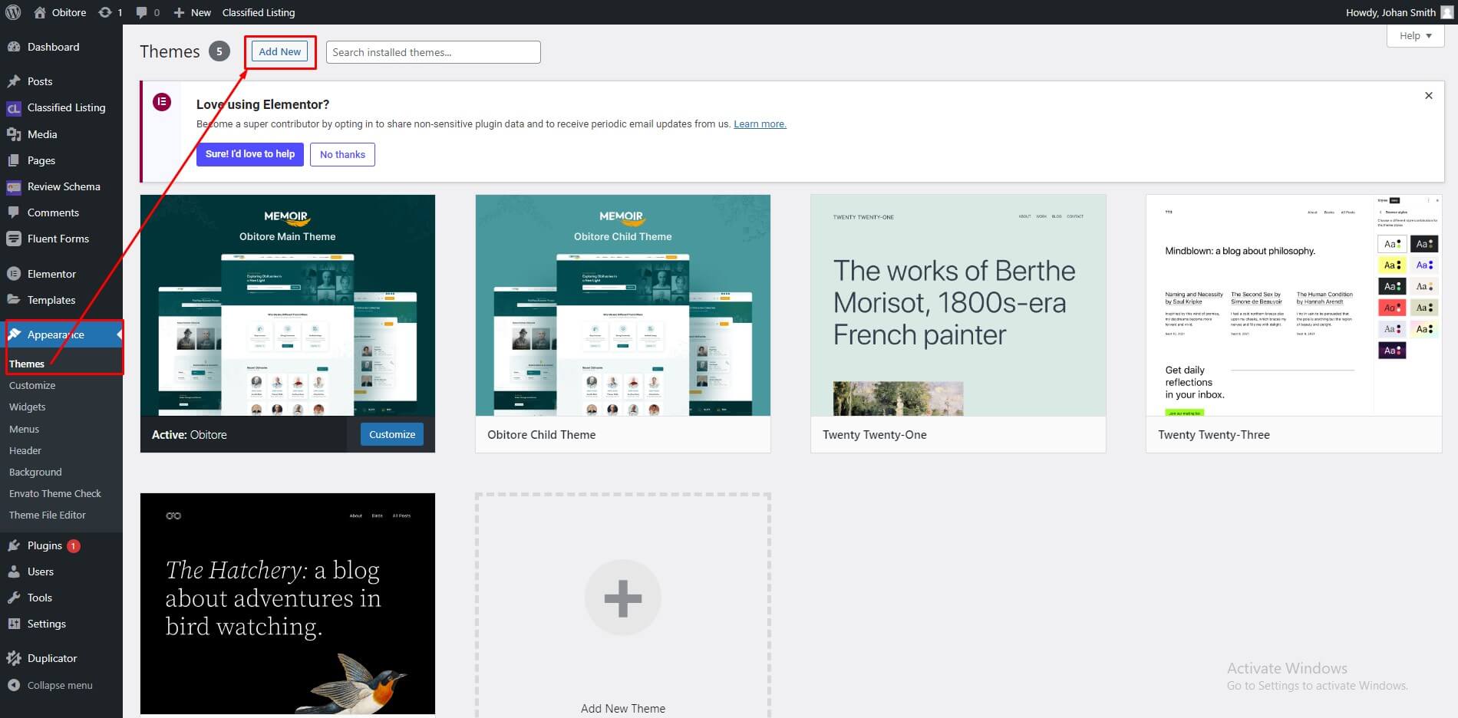The height and width of the screenshot is (718, 1458).
Task: Click the Obitore site name link
Action: click(x=69, y=12)
